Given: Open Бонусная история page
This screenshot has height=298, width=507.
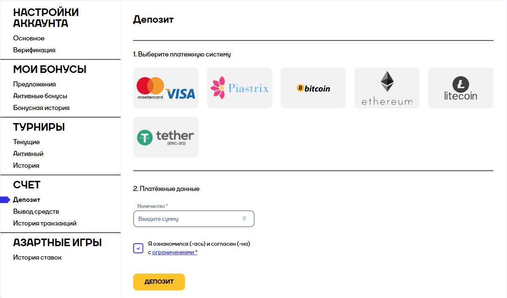Looking at the screenshot, I should coord(41,108).
